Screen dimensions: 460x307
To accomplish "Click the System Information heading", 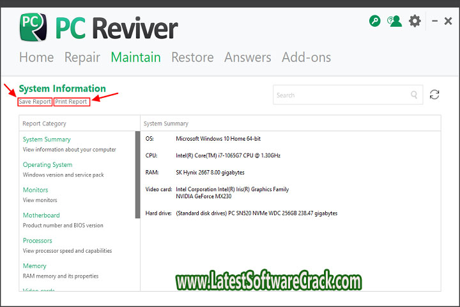I will (x=62, y=88).
